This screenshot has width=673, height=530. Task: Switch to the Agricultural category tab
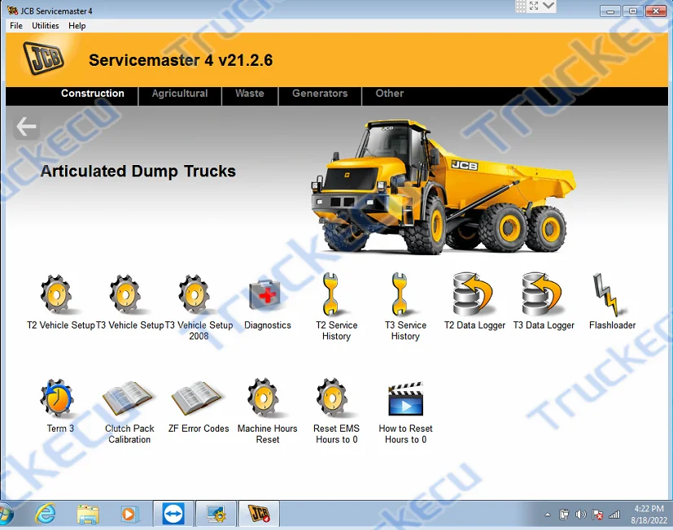tap(179, 93)
